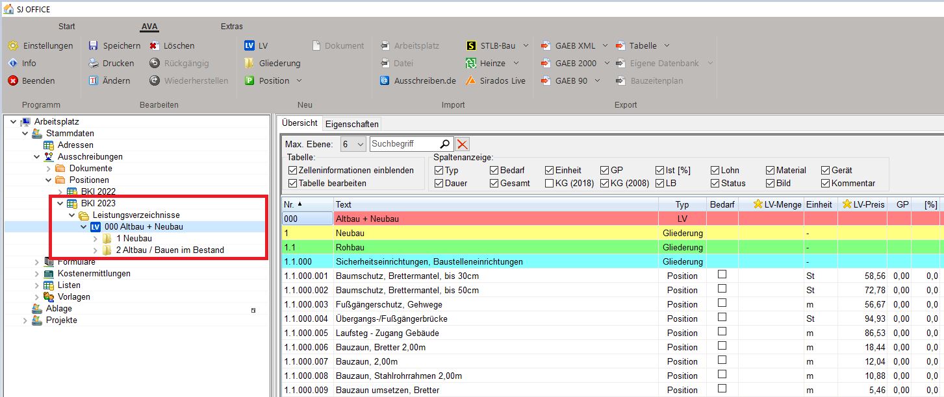Toggle the KG (2018) column checkbox

(x=550, y=184)
